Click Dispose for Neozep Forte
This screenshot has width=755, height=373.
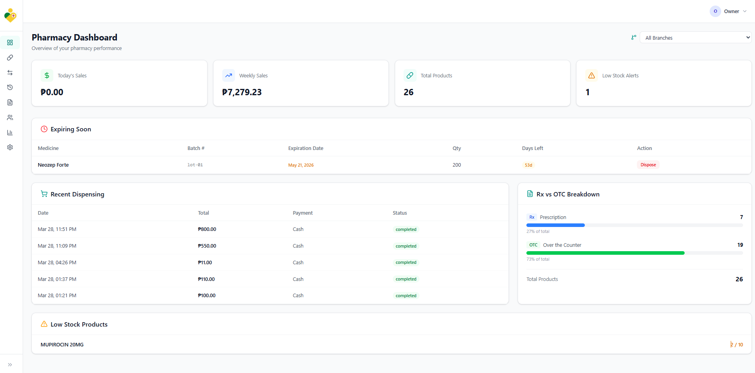[x=648, y=165]
